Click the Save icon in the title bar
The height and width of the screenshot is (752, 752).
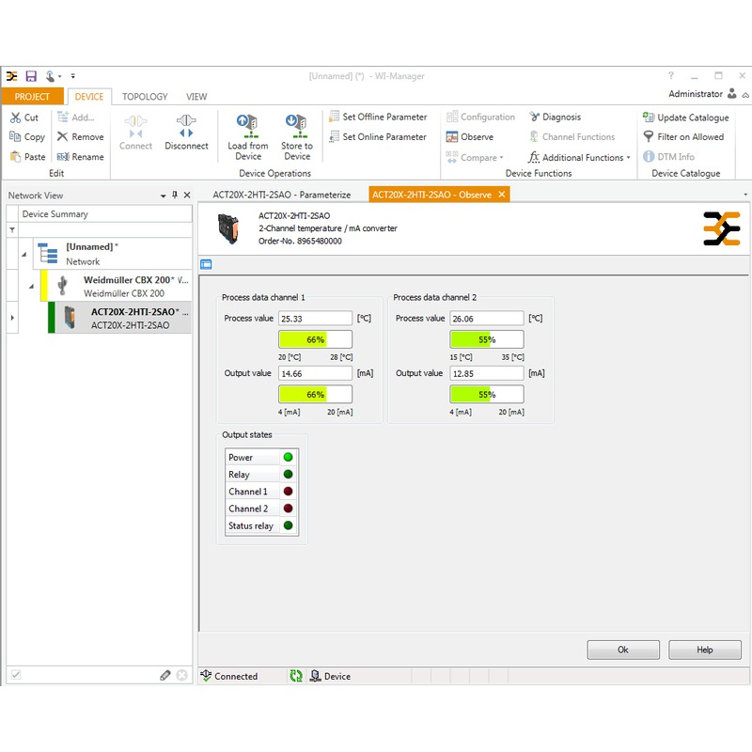(31, 76)
